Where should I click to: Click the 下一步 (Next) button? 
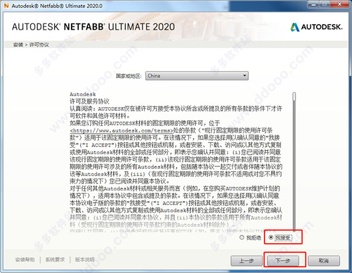click(283, 261)
